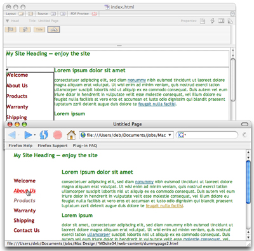This screenshot has height=251, width=254.
Task: Close the Untitled Page Firefox window
Action: pos(10,124)
